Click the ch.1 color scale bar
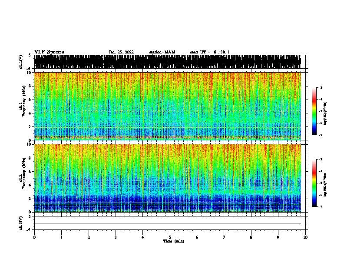344x266 pixels. [x=314, y=111]
